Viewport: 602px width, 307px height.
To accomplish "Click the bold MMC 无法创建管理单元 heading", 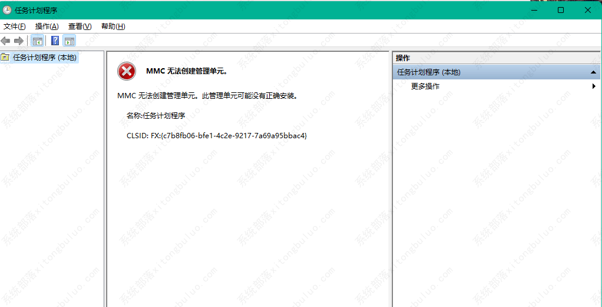I will pos(187,71).
